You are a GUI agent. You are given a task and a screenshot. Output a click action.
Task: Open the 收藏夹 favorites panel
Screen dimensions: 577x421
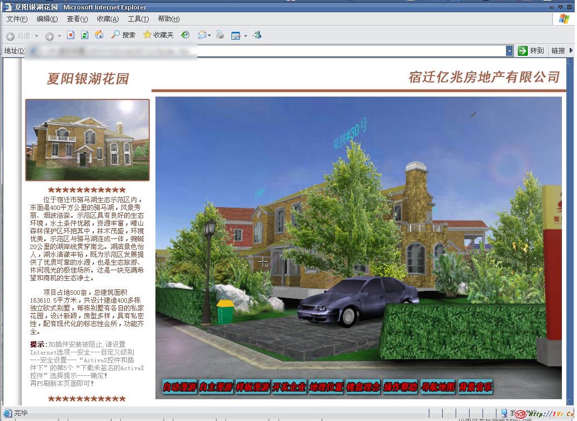tap(158, 35)
